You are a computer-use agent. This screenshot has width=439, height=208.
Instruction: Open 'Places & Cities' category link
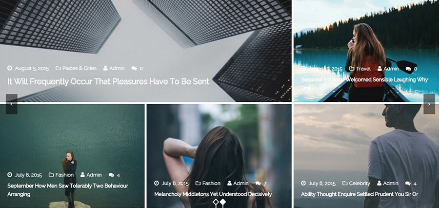(x=79, y=68)
